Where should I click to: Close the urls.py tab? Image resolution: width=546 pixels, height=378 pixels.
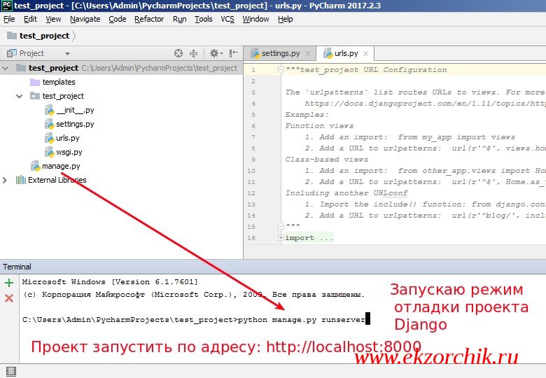click(x=365, y=54)
